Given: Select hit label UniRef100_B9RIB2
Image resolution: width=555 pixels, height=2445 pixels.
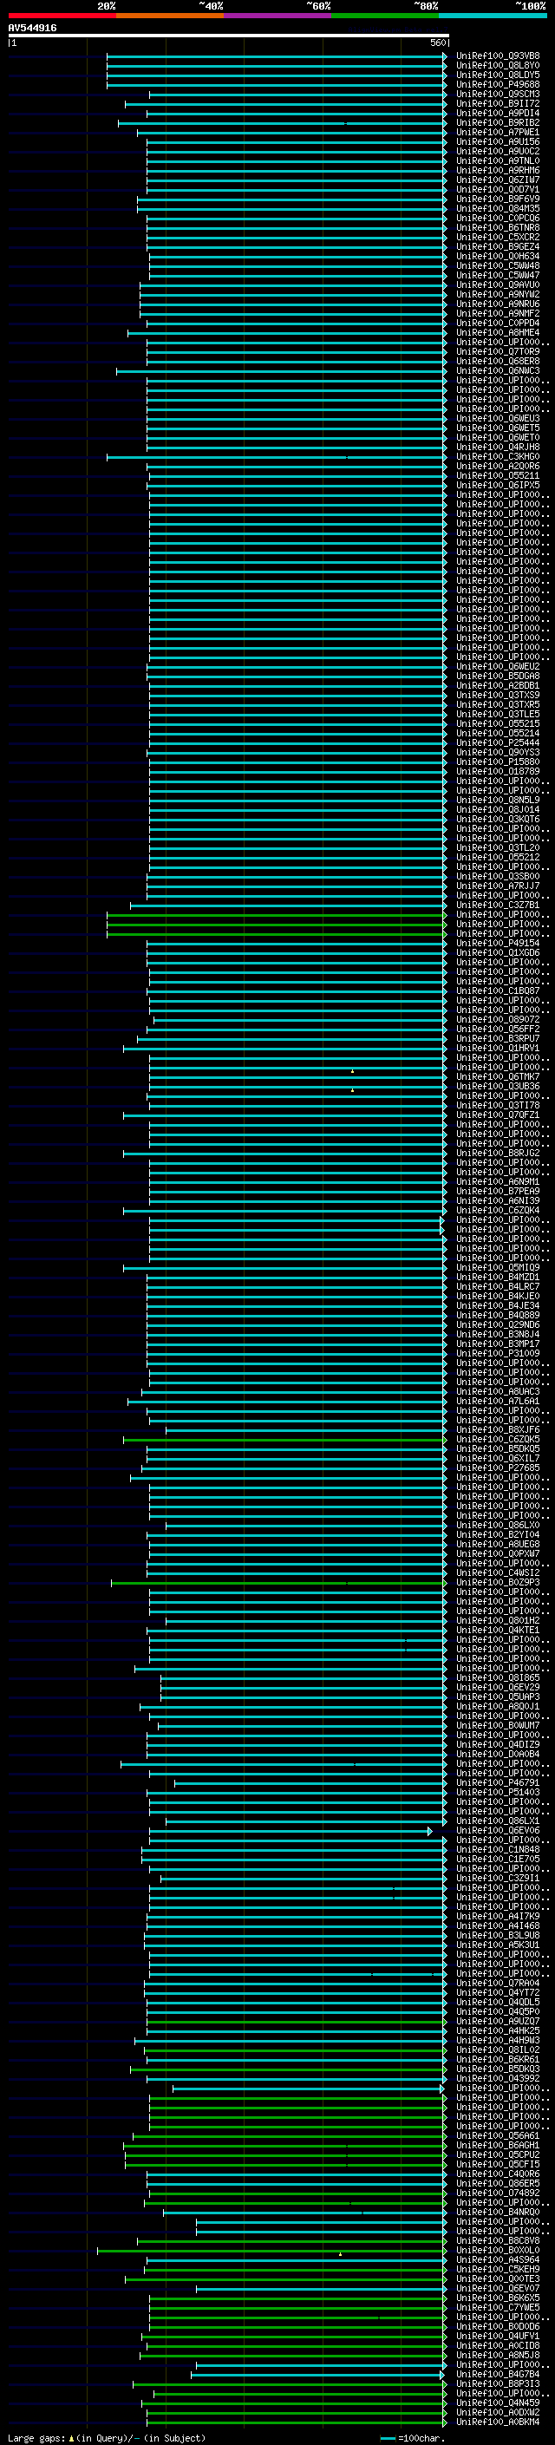Looking at the screenshot, I should click(x=497, y=122).
